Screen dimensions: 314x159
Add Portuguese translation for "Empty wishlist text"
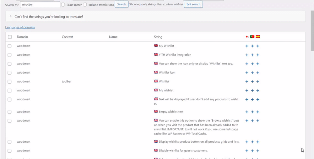pyautogui.click(x=252, y=112)
